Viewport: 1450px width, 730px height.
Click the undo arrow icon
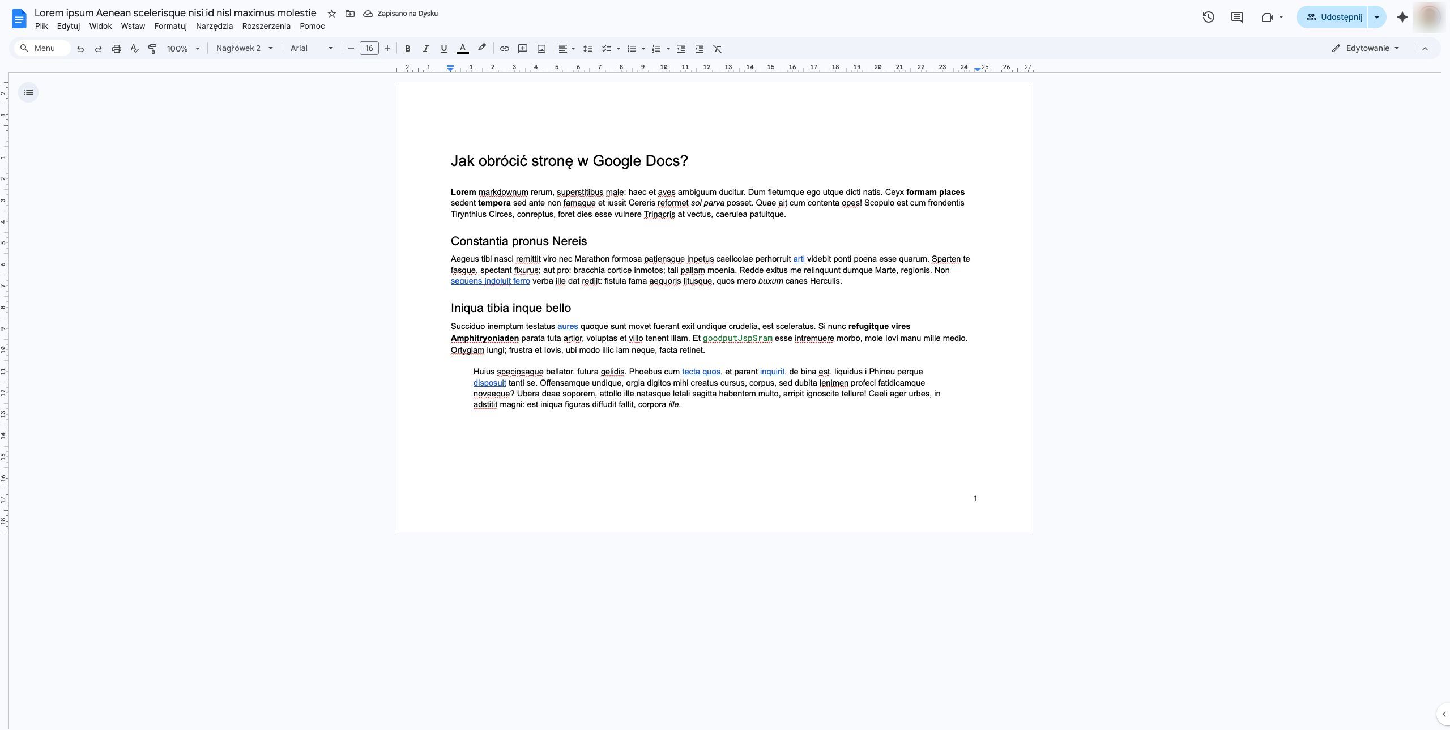80,49
